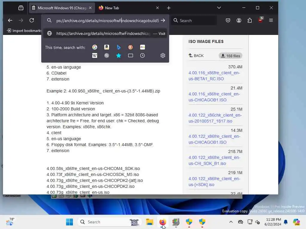Image resolution: width=306 pixels, height=229 pixels.
Task: Open 4.00.122_x86chk_client_en-us-20100517_1817.iso link
Action: [x=215, y=118]
